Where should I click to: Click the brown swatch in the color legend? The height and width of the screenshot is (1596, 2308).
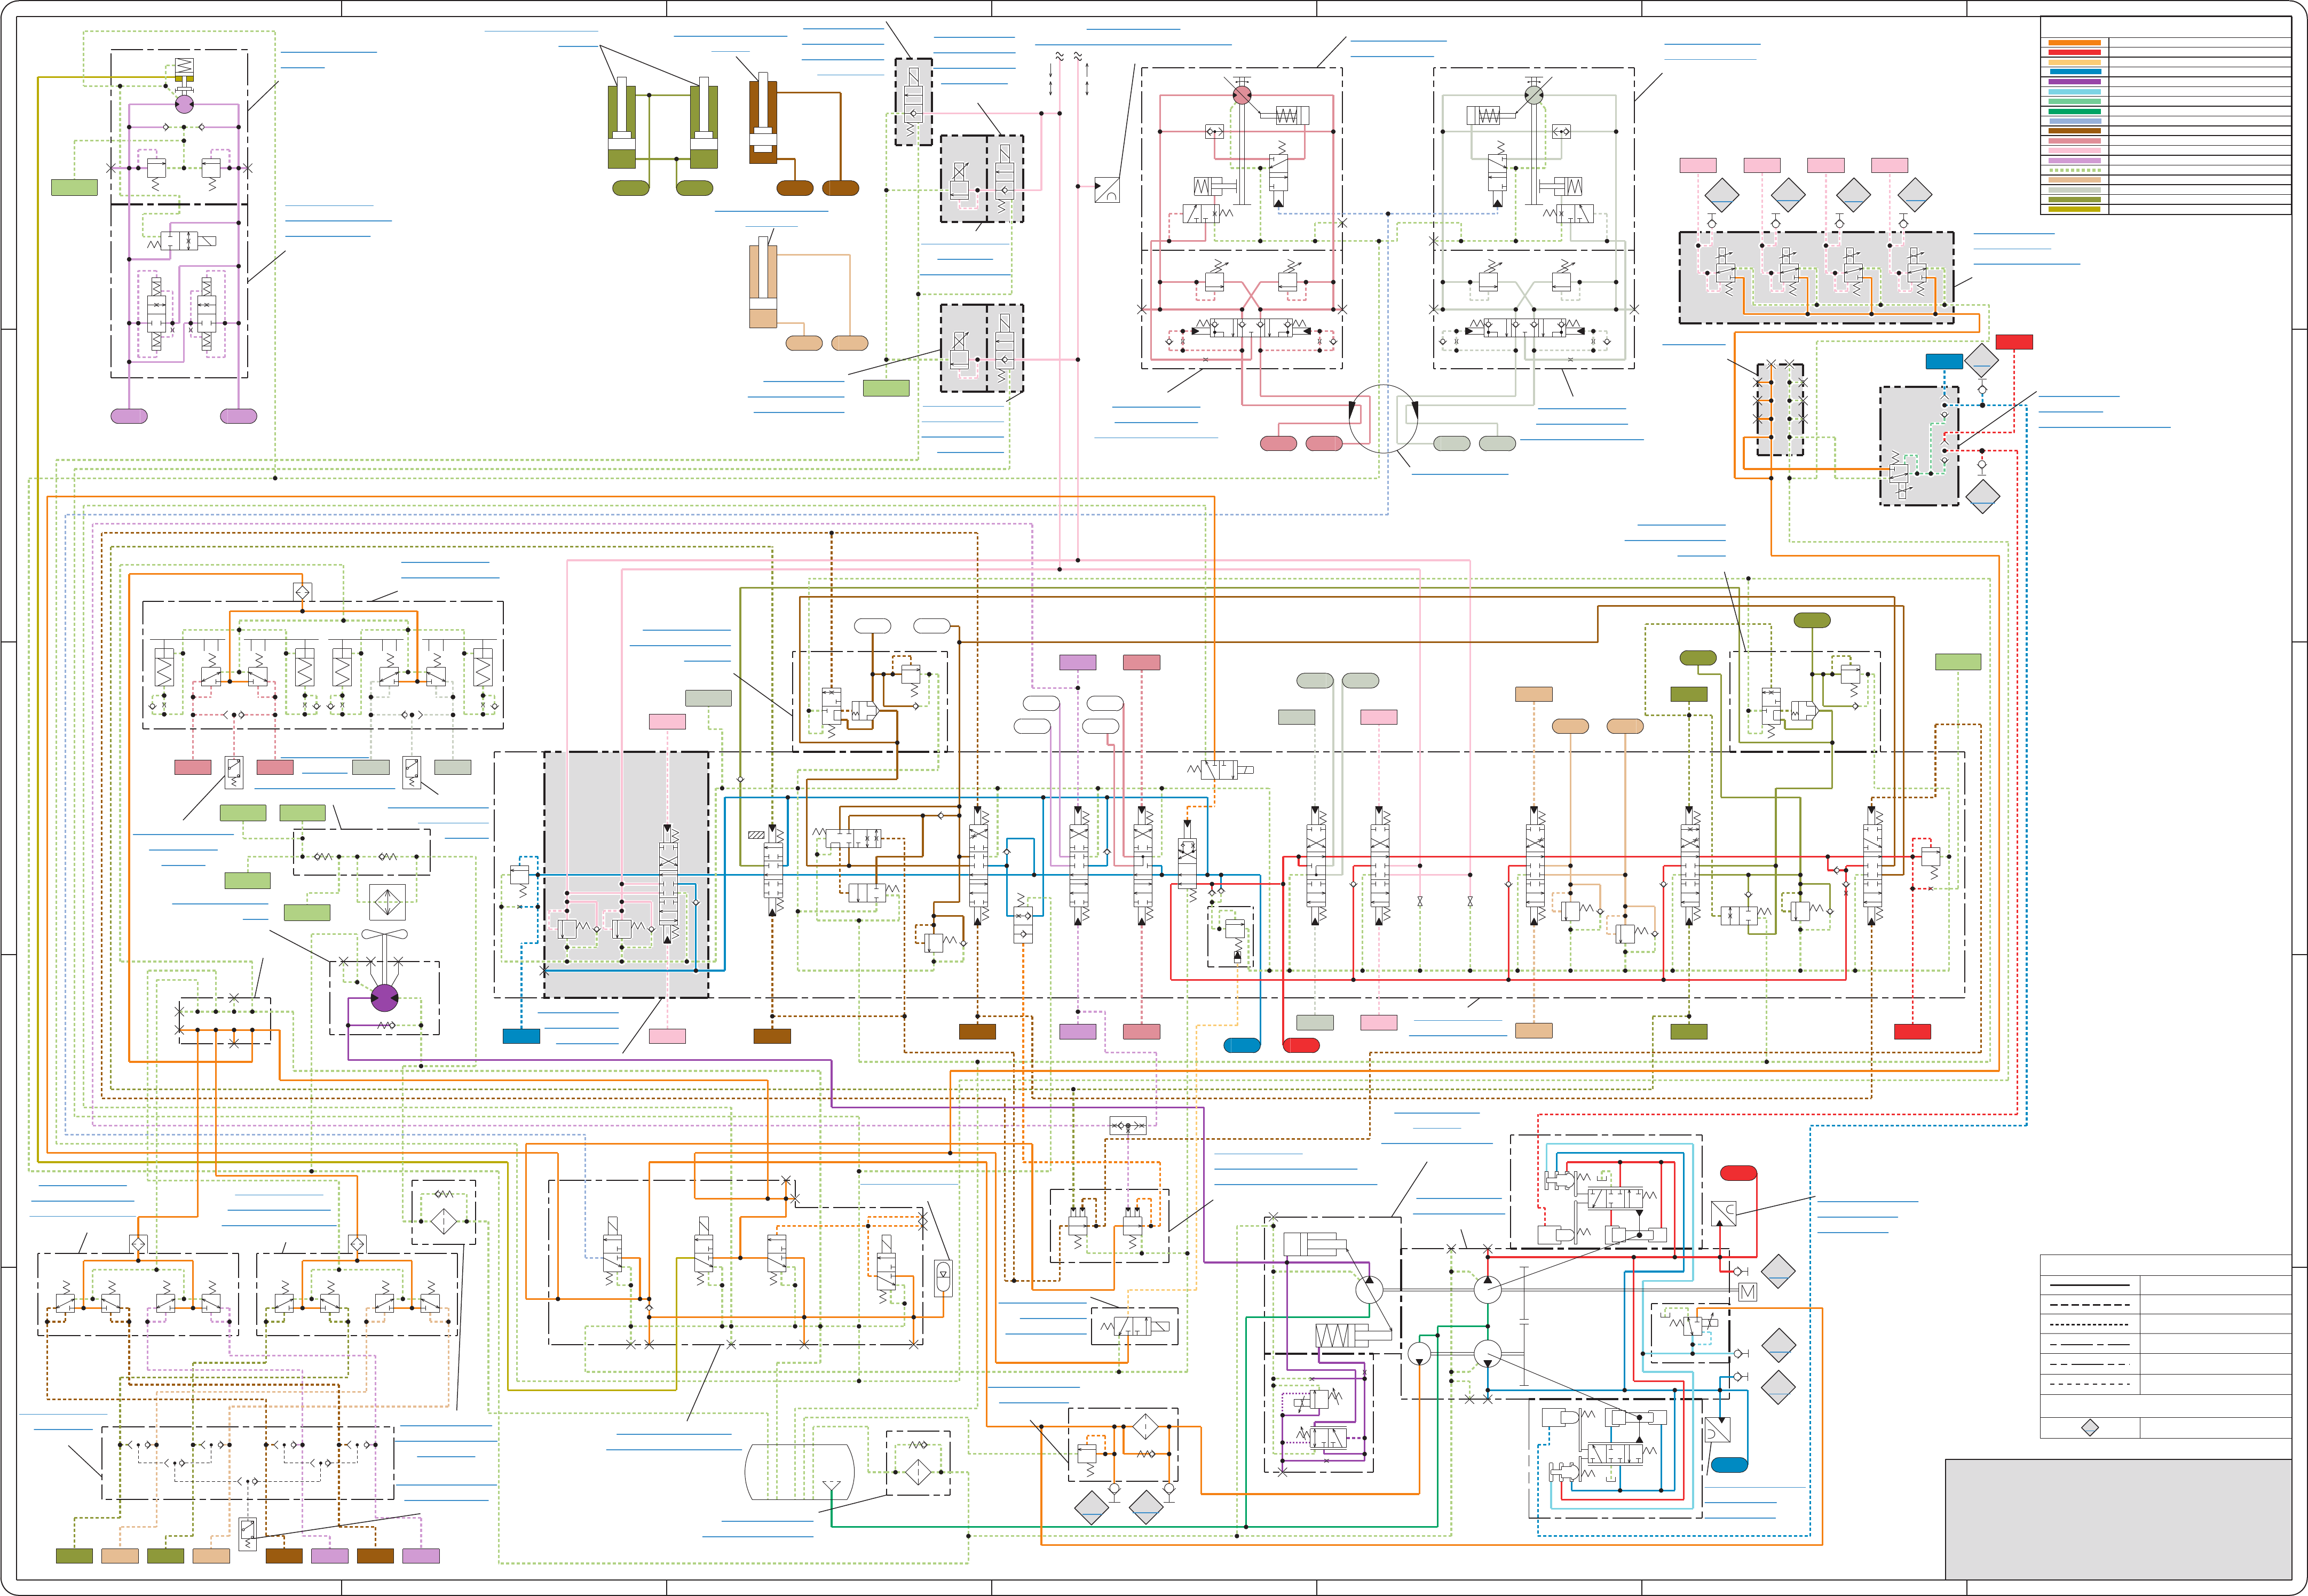click(2075, 131)
